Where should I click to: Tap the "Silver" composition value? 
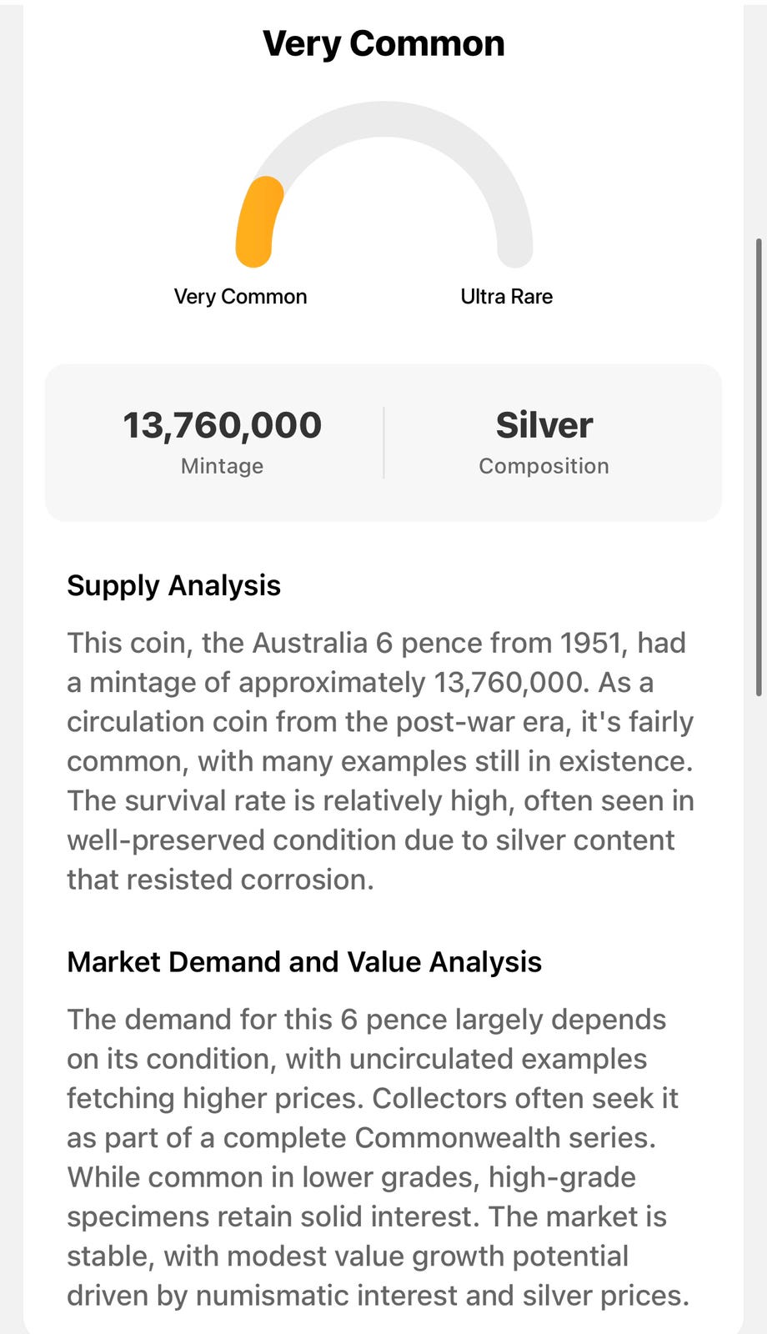coord(544,425)
